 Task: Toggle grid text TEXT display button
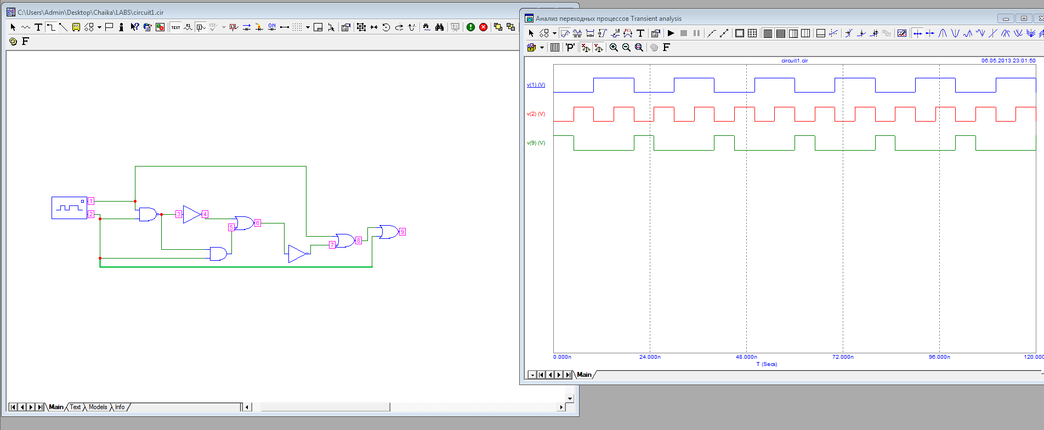click(x=175, y=27)
